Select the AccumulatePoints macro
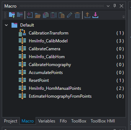The image size is (131, 130). point(46,73)
